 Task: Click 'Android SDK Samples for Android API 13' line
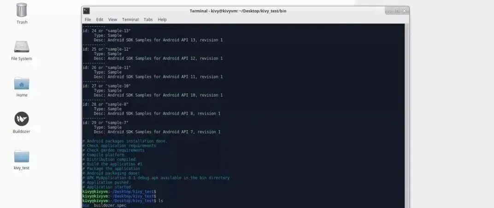click(x=158, y=40)
